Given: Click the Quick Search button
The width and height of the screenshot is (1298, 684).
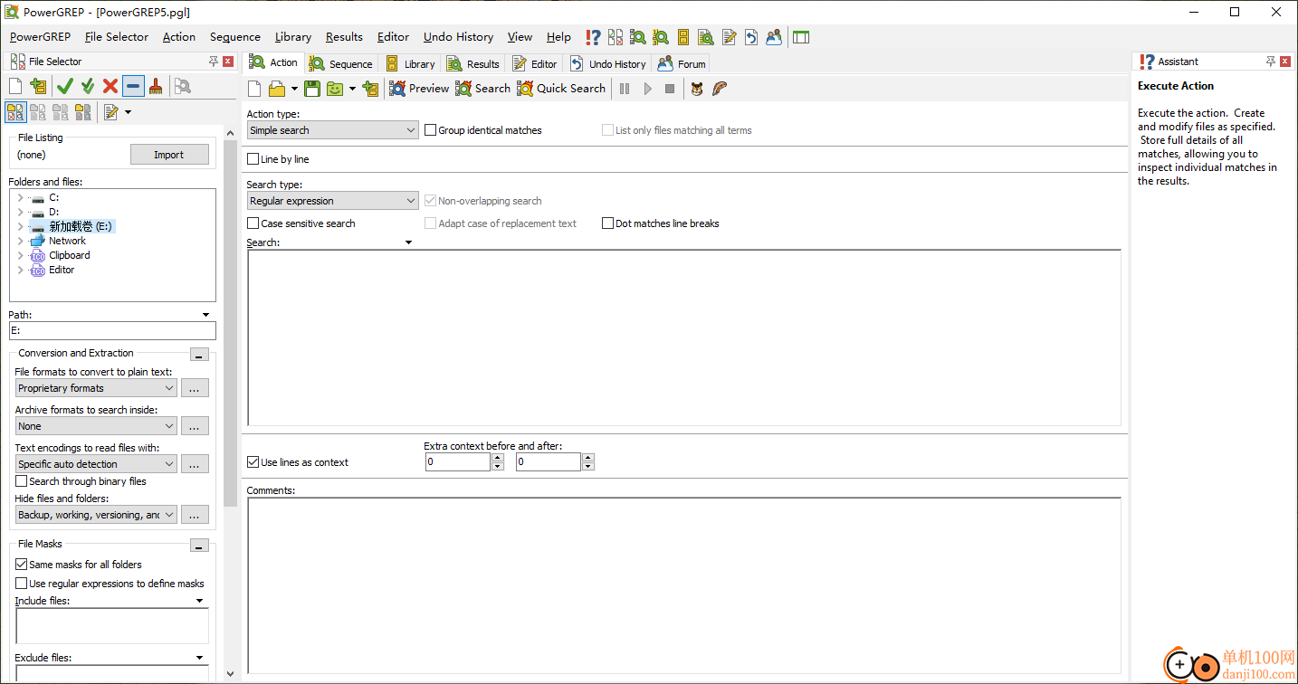Looking at the screenshot, I should 561,89.
